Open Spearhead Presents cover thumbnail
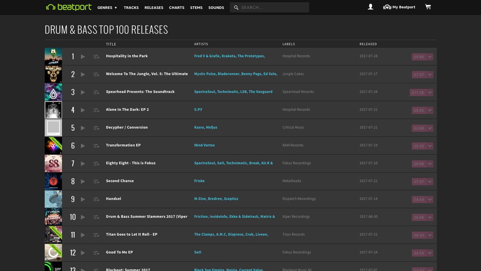 53,92
